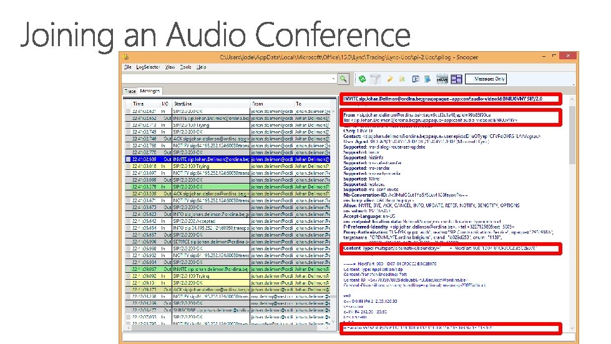Click message list horizontal scroll right arrow
Viewport: 611px width, 344px height.
[x=327, y=328]
